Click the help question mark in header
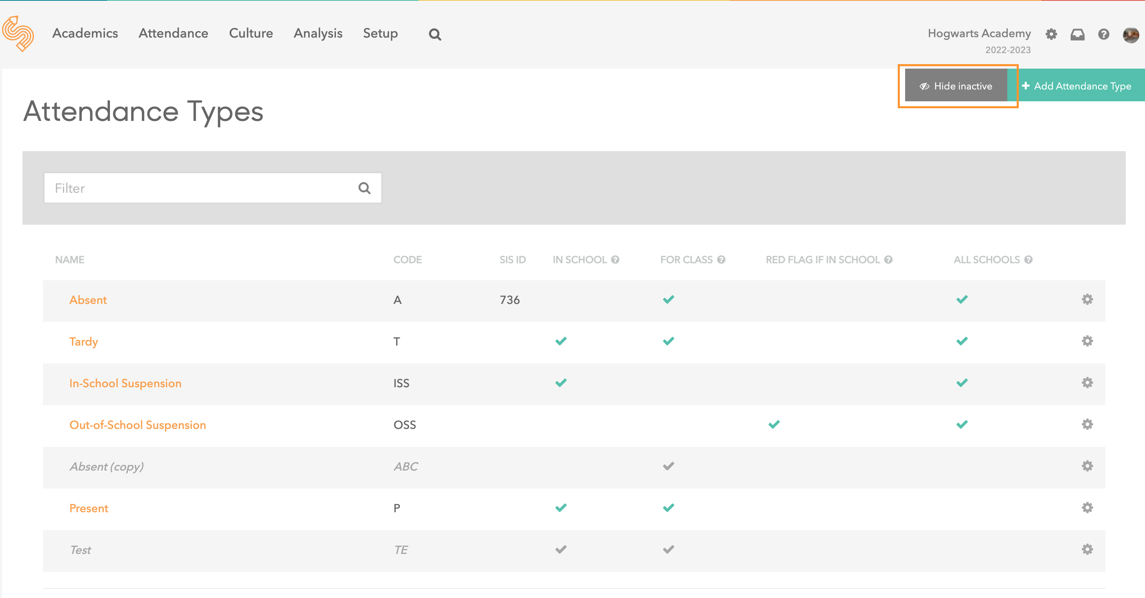The image size is (1145, 598). [1104, 34]
